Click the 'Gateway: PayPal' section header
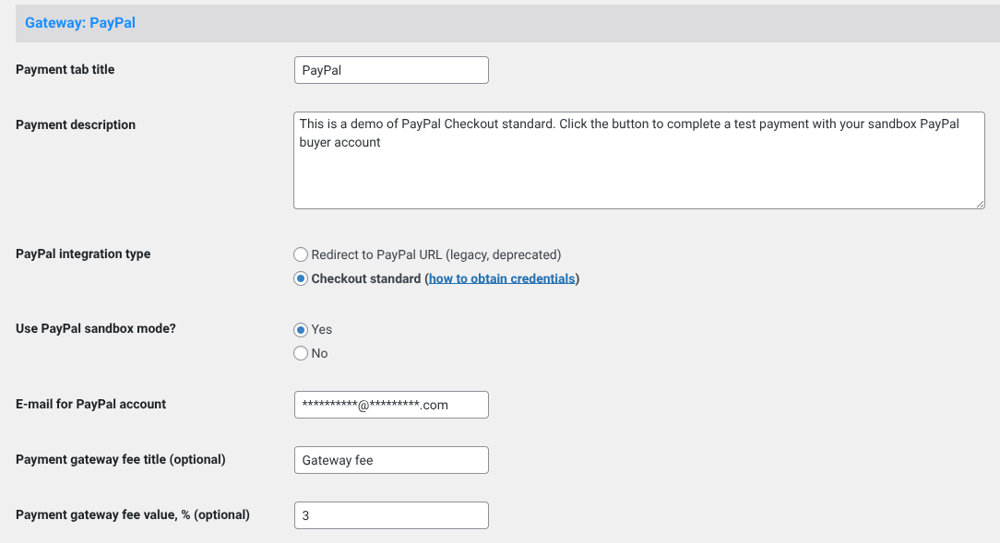Viewport: 1000px width, 543px height. tap(80, 23)
